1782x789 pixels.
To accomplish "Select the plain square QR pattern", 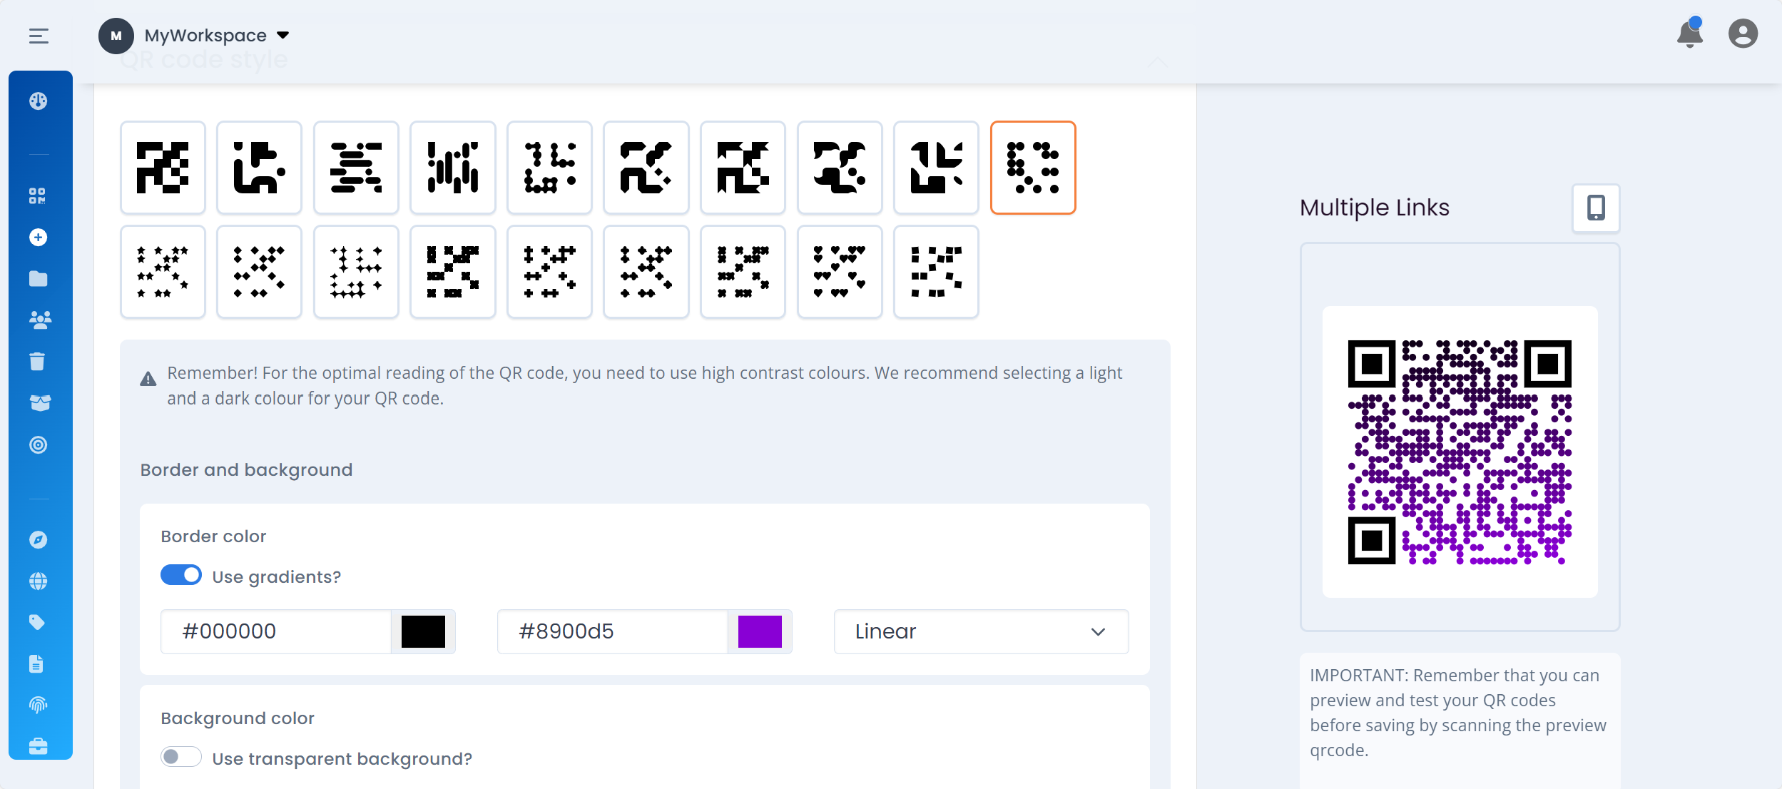I will tap(163, 168).
